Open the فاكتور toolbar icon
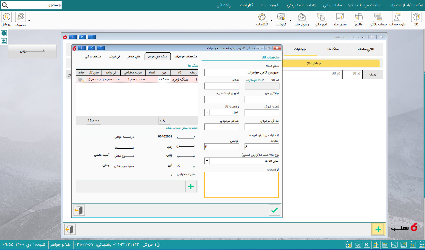Viewport: 425px width, 250px height. [x=359, y=19]
